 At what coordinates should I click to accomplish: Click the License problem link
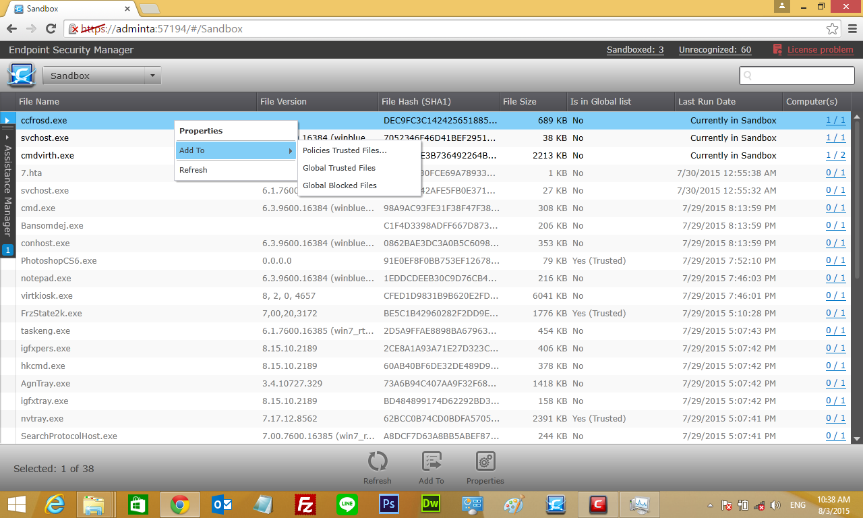click(820, 50)
